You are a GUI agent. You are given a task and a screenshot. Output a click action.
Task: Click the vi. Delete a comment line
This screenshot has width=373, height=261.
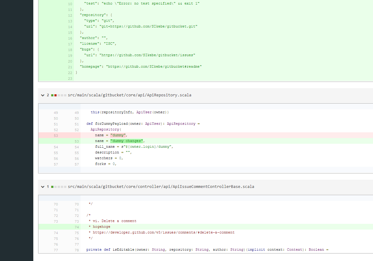click(x=112, y=221)
